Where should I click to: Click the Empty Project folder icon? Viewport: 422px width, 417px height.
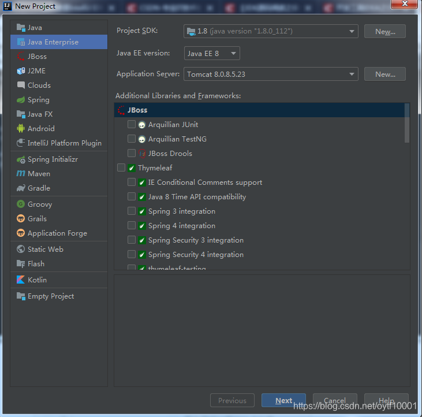click(x=21, y=296)
